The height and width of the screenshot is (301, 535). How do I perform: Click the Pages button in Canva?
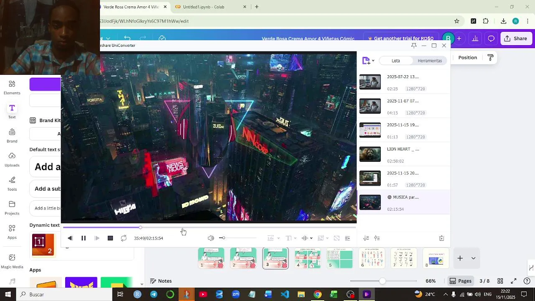460,281
